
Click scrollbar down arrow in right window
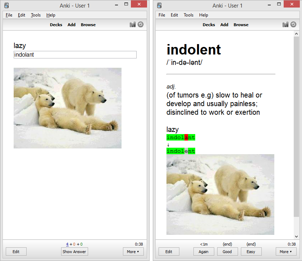pyautogui.click(x=296, y=237)
